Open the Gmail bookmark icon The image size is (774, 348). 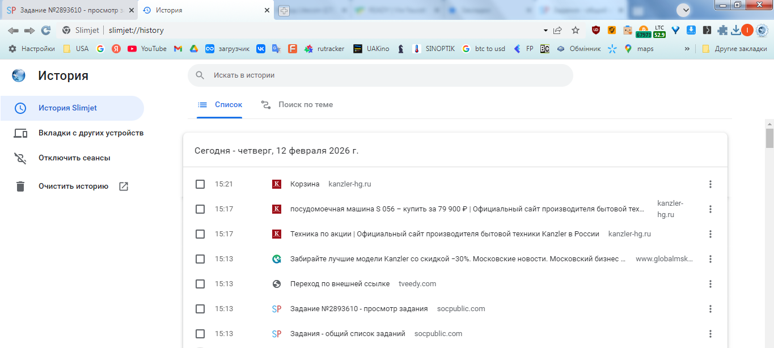178,49
